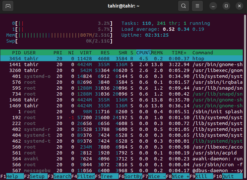This screenshot has width=247, height=180.
Task: Click the Mem usage bar meter
Action: pyautogui.click(x=59, y=35)
